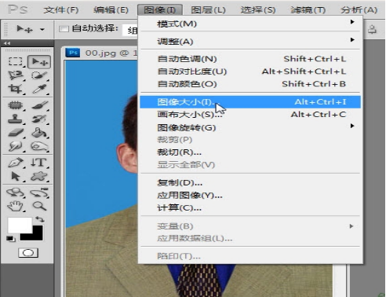Expand the 模式(M) submenu
The height and width of the screenshot is (297, 386).
click(250, 24)
